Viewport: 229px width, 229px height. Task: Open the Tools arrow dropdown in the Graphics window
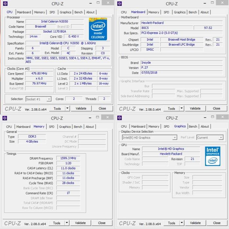click(x=182, y=223)
